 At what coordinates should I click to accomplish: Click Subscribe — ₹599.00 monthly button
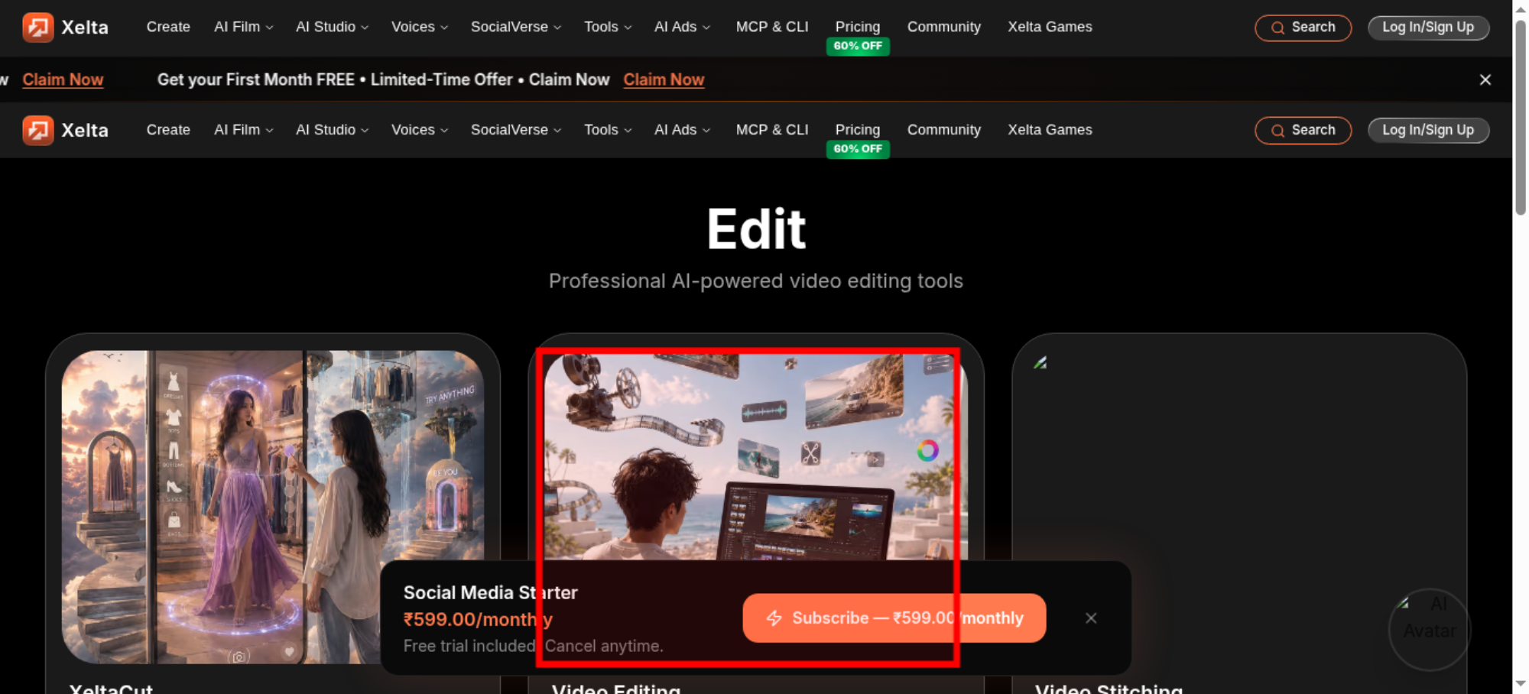tap(894, 618)
